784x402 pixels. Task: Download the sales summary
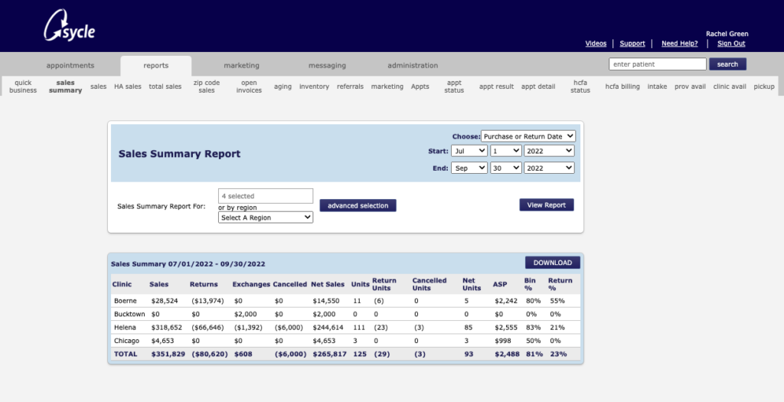[x=553, y=263]
